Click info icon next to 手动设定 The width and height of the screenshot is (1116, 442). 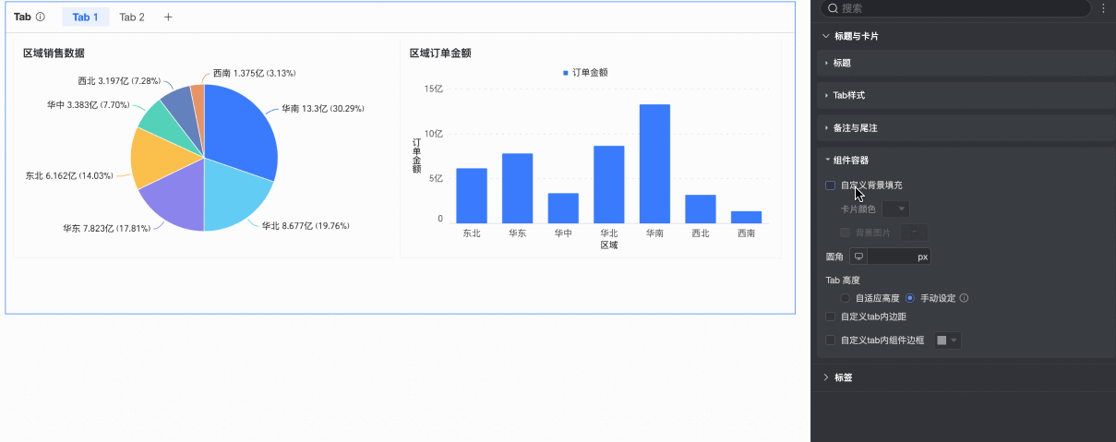(964, 298)
